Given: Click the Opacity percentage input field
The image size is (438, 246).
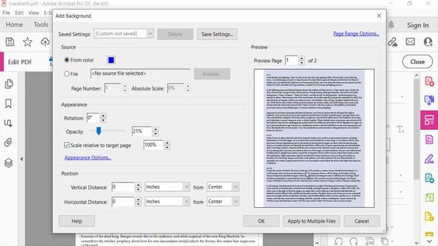Looking at the screenshot, I should click(x=142, y=131).
